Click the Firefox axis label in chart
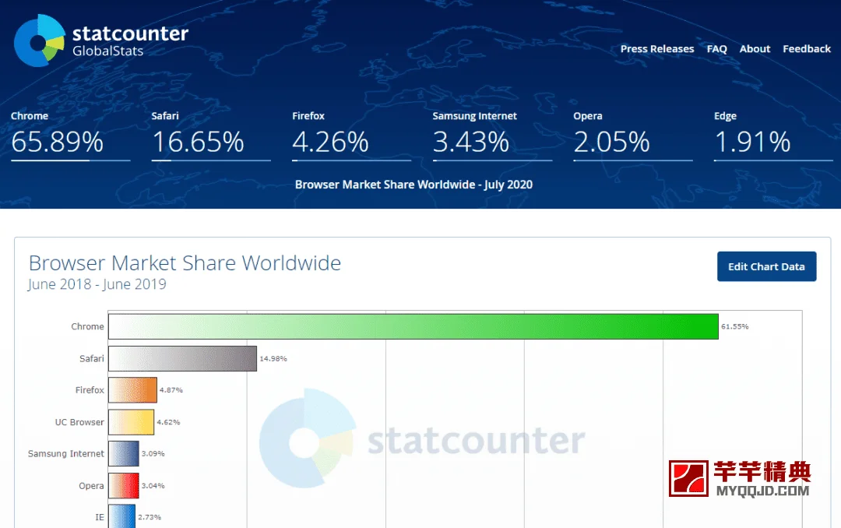 tap(90, 390)
